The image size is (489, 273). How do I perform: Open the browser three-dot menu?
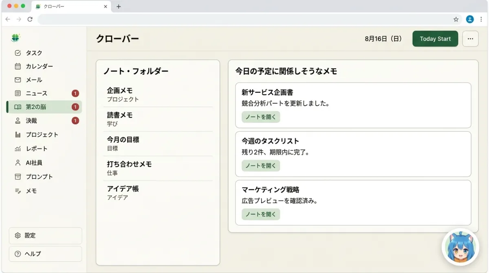coord(481,19)
